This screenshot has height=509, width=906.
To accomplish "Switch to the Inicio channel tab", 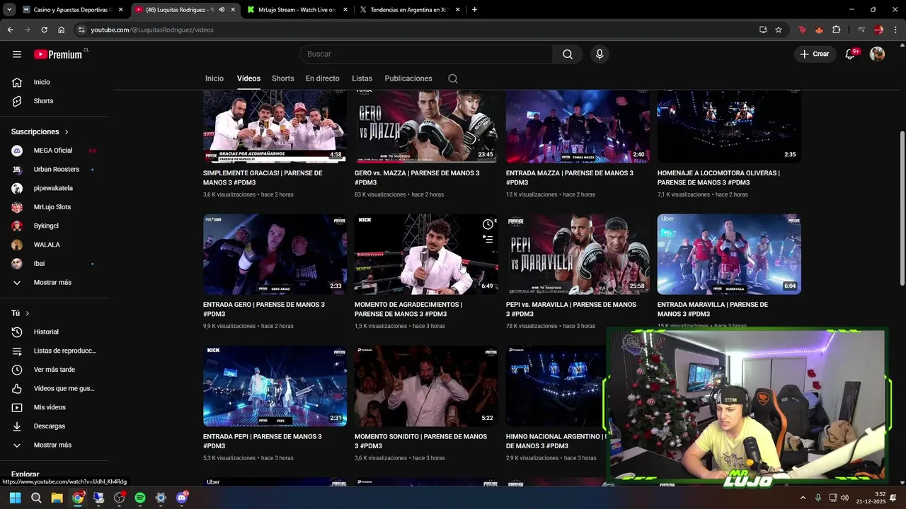I will [214, 78].
